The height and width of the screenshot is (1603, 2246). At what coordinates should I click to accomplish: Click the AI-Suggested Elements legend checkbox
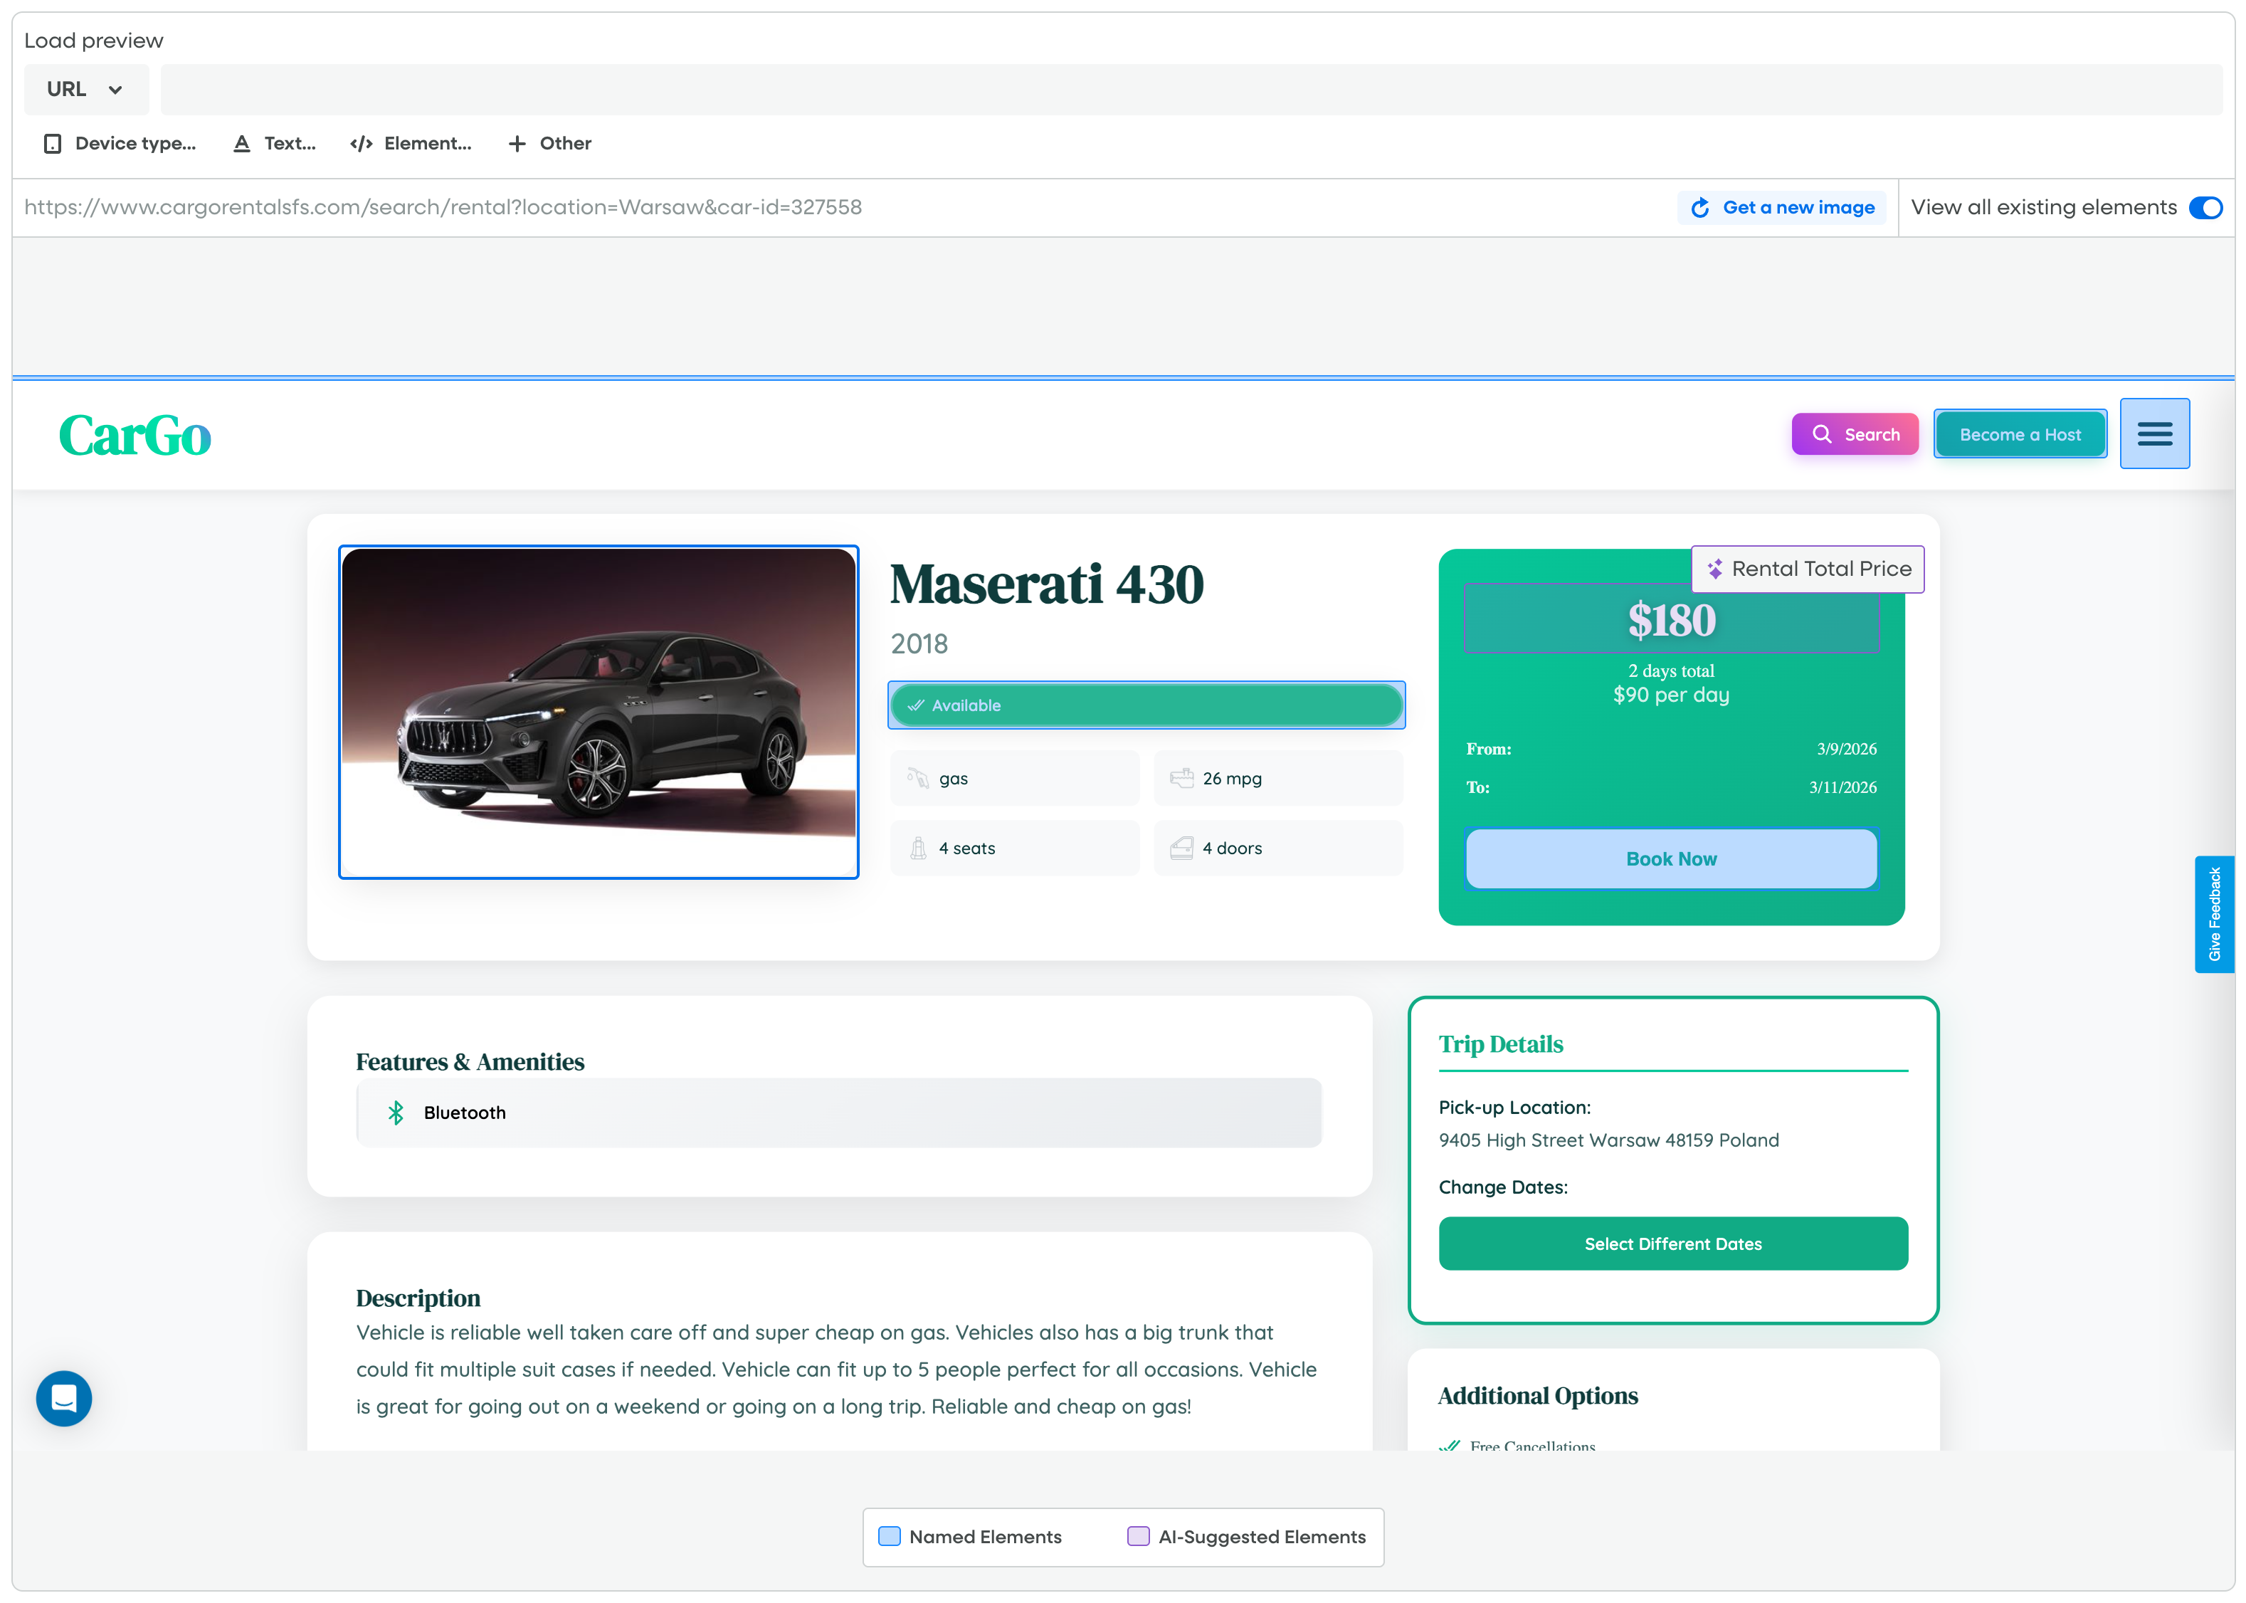(x=1138, y=1536)
